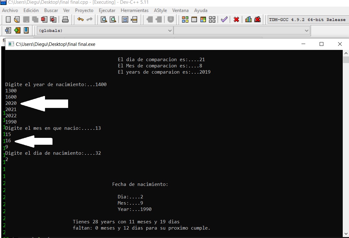The width and height of the screenshot is (349, 238).
Task: Click the purple Syntax Check checkmark
Action: 224,20
